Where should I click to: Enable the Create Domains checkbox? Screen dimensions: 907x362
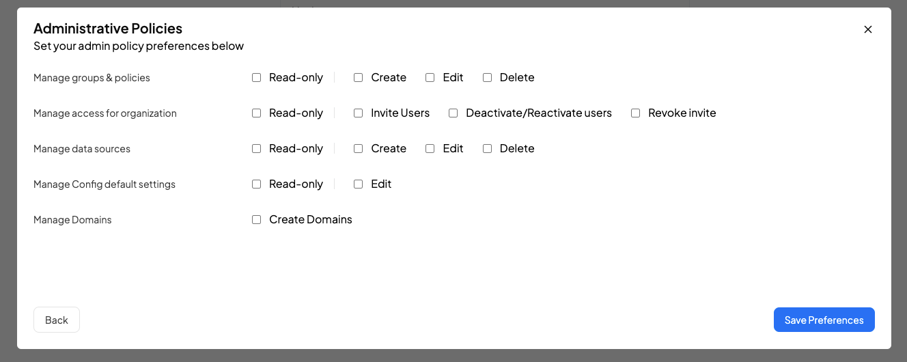coord(257,220)
